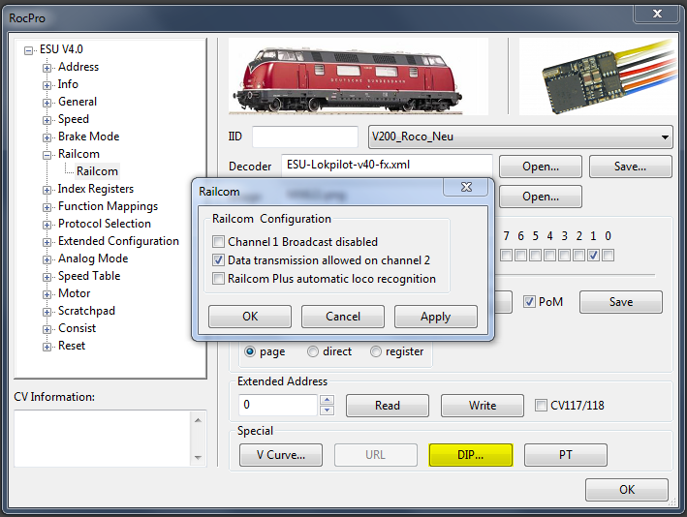Expand the Speed tree node
This screenshot has width=687, height=517.
(x=47, y=120)
